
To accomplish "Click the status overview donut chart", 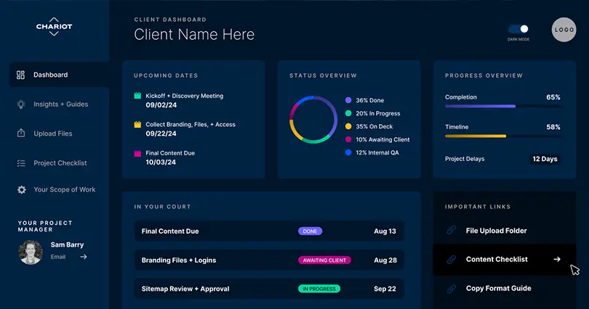I will (x=313, y=120).
